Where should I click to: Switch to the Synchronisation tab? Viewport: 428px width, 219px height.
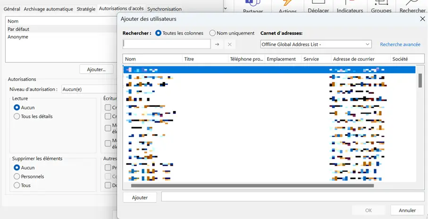point(164,9)
